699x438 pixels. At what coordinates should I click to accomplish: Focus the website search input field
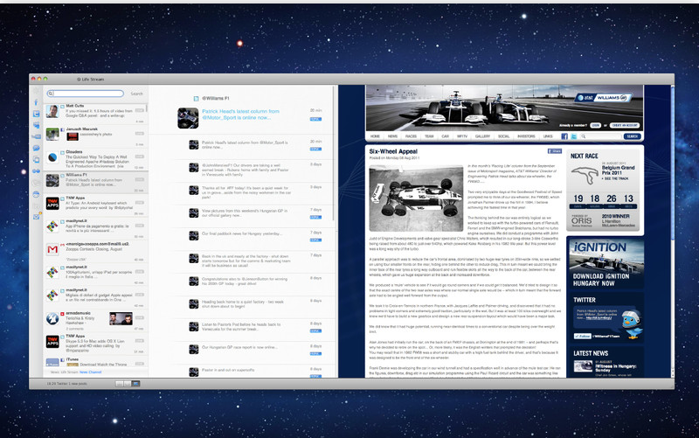click(x=601, y=136)
